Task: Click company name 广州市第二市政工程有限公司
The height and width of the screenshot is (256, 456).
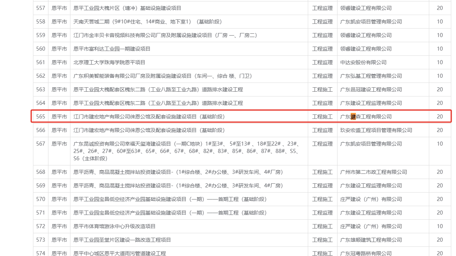Action: point(373,172)
